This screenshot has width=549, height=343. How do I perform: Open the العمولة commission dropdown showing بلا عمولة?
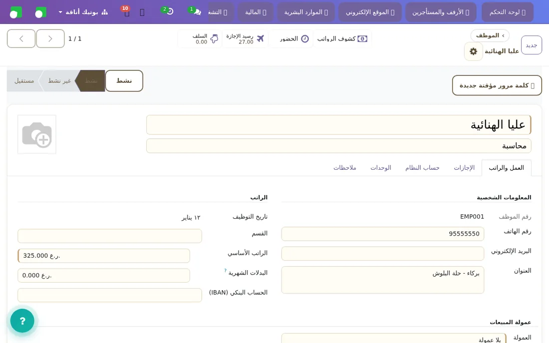[x=394, y=339]
